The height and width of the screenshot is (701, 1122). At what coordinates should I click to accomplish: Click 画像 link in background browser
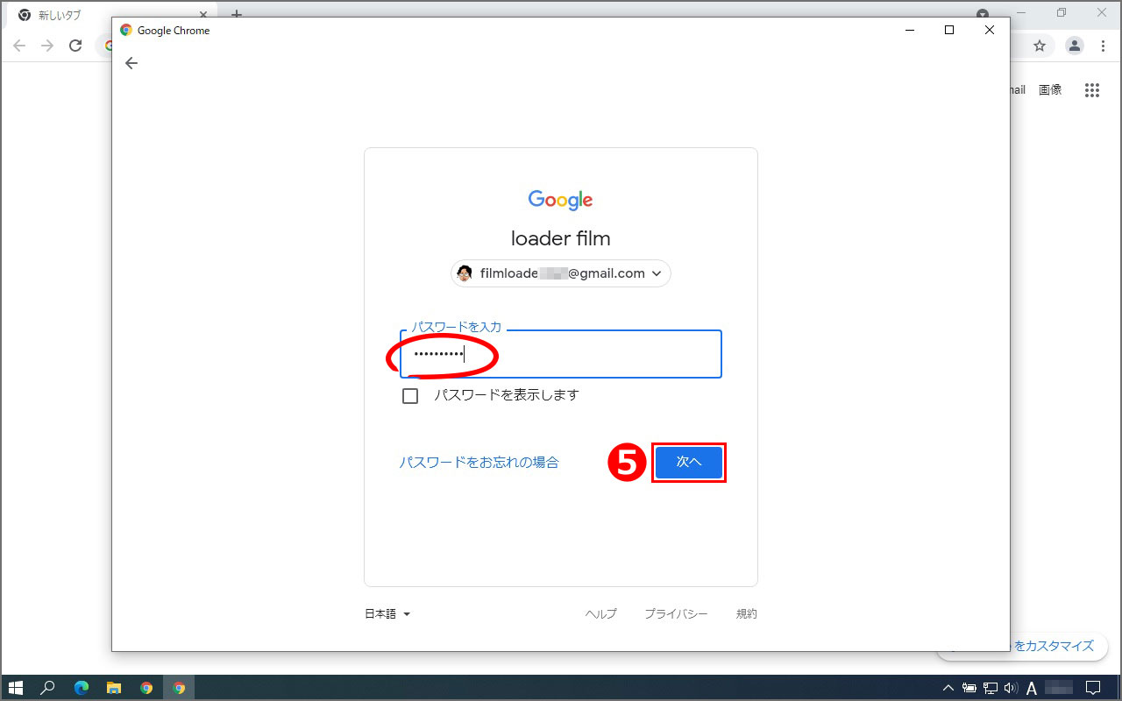coord(1050,89)
